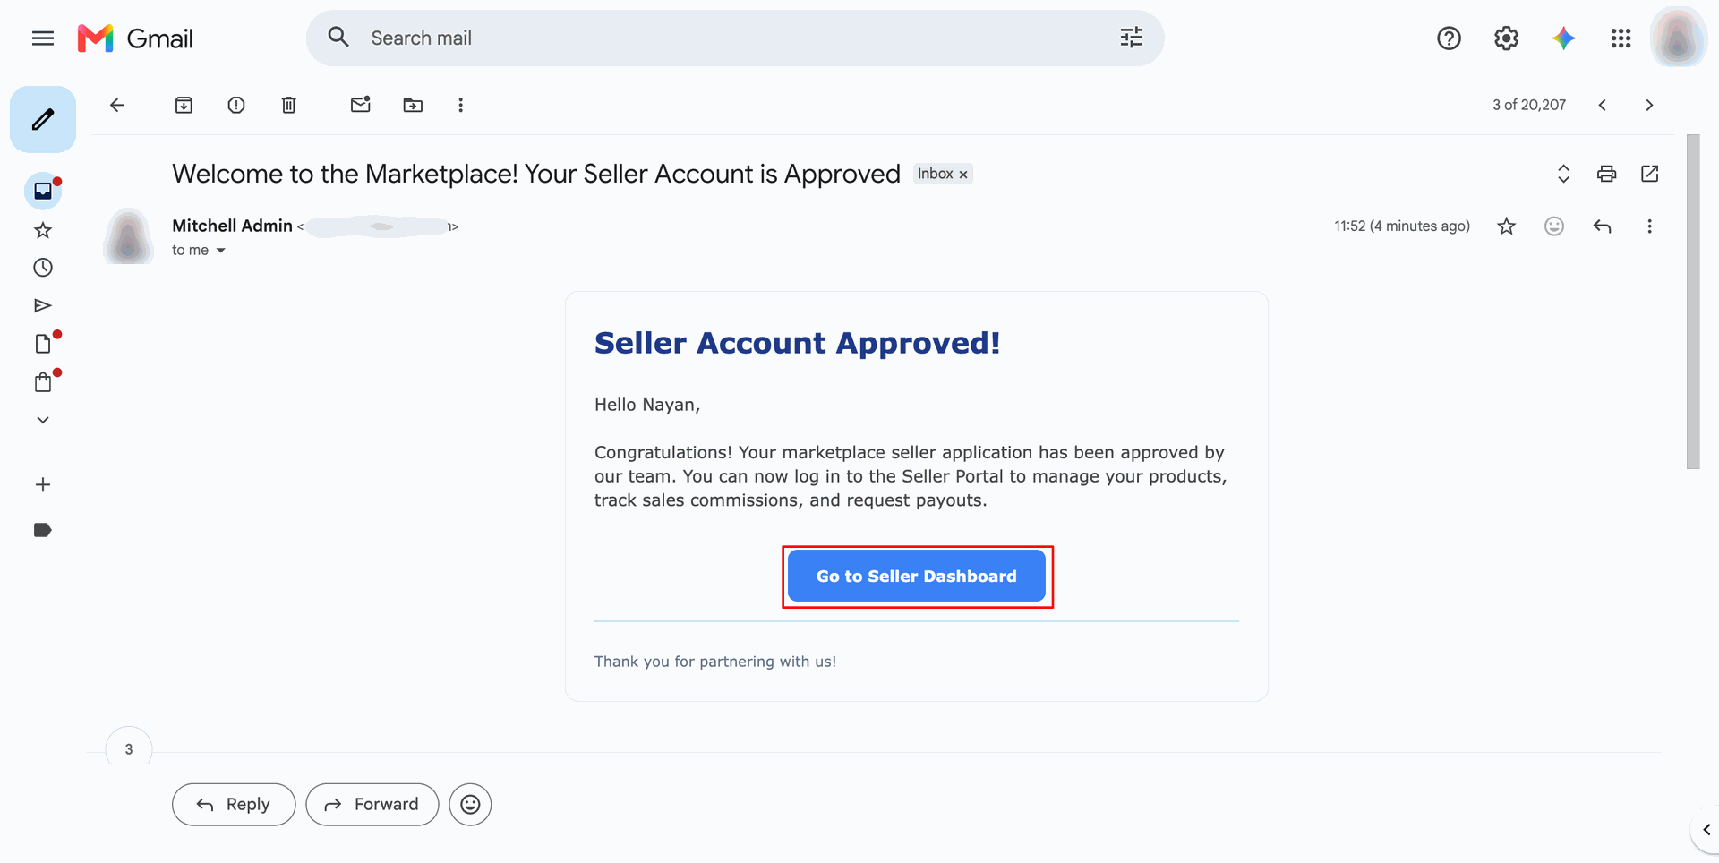Open the Gemini sparkle assistant
The height and width of the screenshot is (863, 1719).
1563,38
